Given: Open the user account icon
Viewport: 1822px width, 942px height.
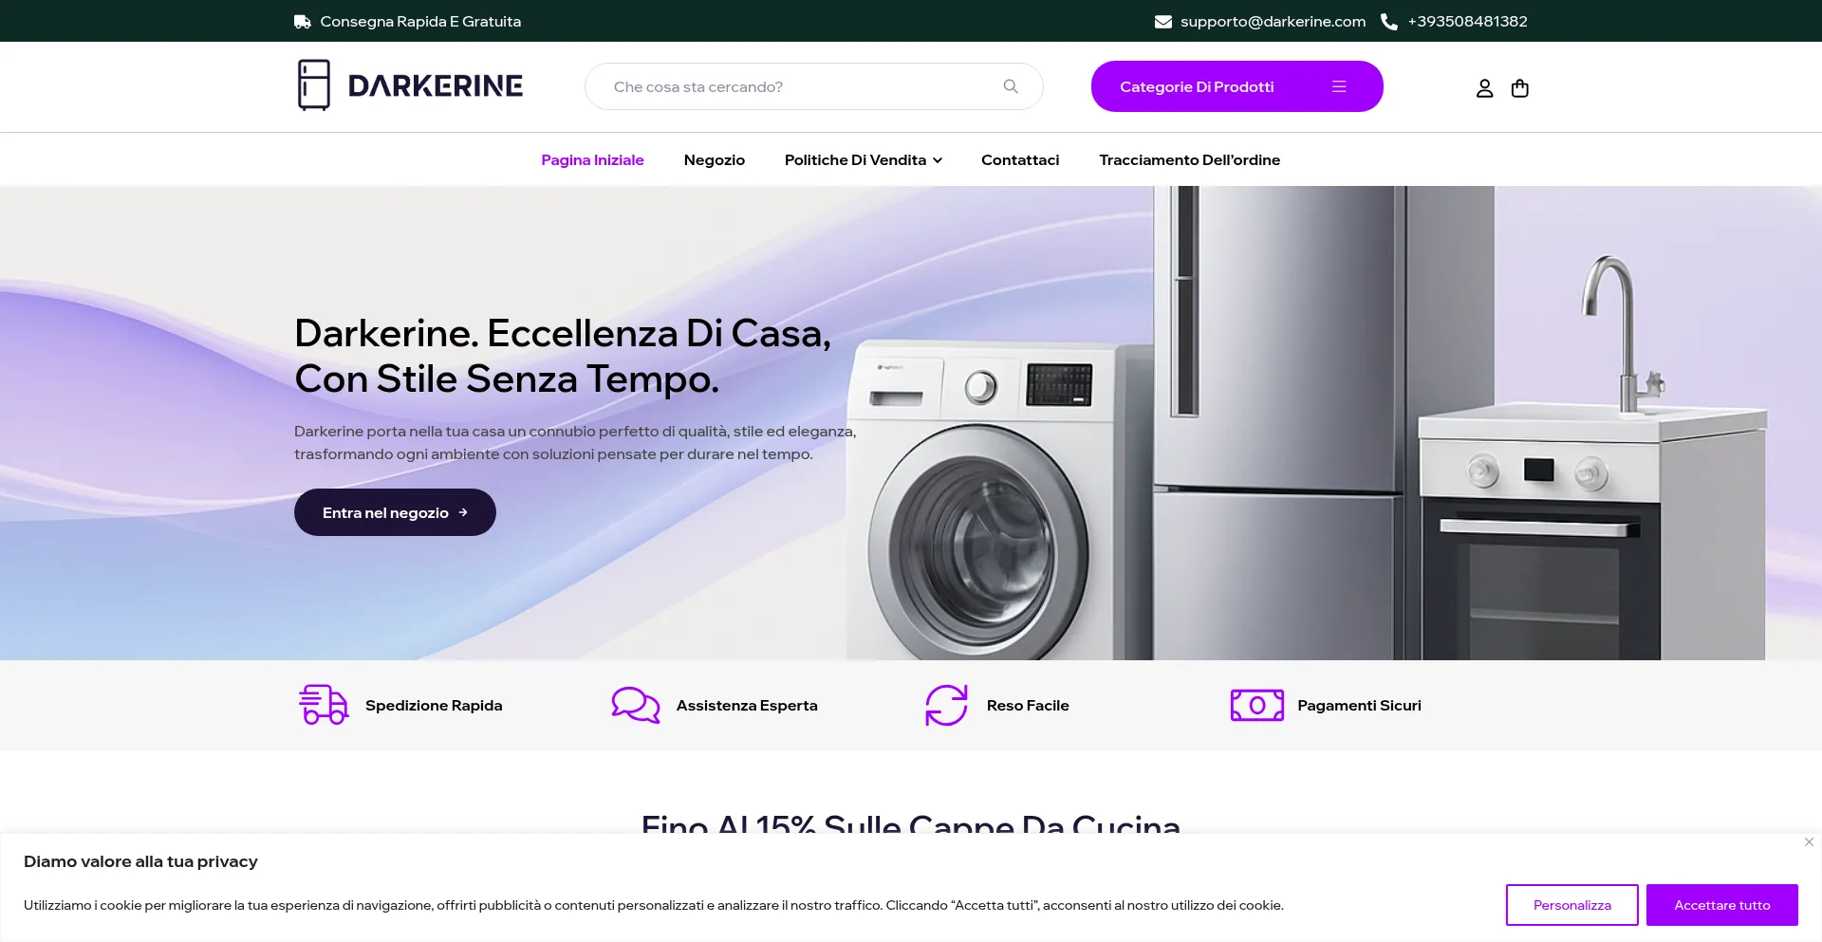Looking at the screenshot, I should (1484, 88).
